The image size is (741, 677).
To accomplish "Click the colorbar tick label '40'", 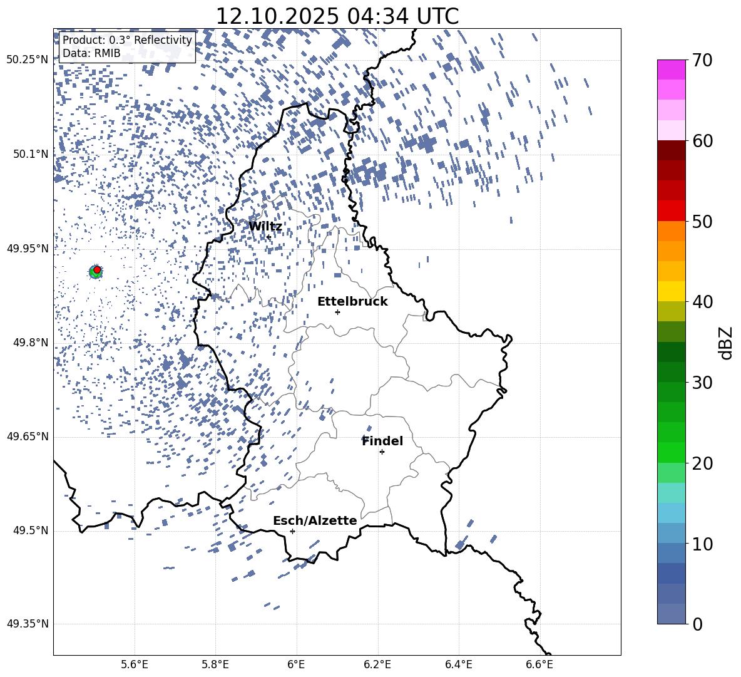I will point(703,302).
